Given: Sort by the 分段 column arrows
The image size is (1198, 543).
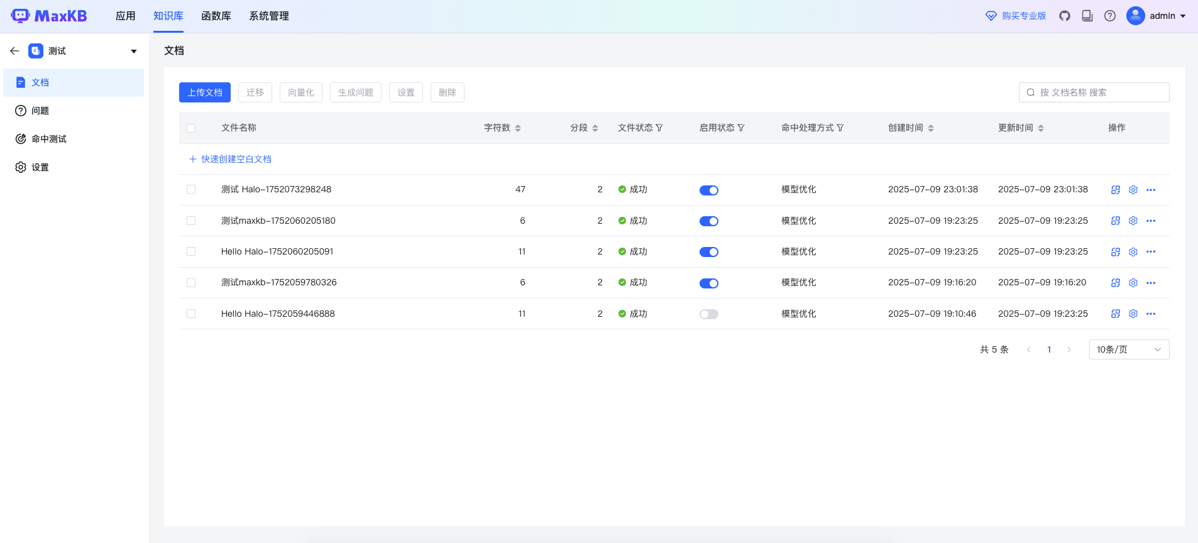Looking at the screenshot, I should [595, 128].
